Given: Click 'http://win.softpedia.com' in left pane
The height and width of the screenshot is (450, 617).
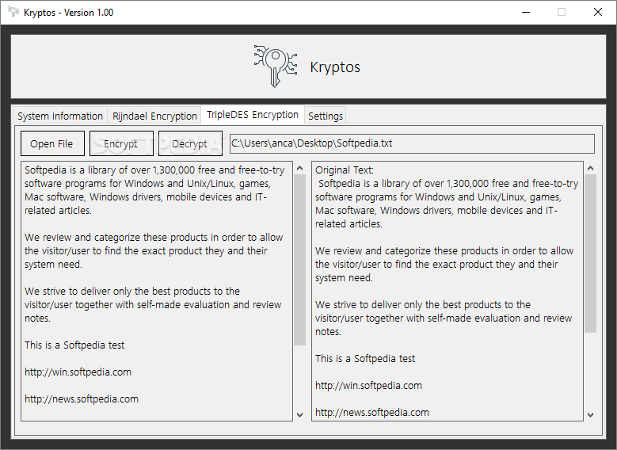Looking at the screenshot, I should [x=78, y=372].
